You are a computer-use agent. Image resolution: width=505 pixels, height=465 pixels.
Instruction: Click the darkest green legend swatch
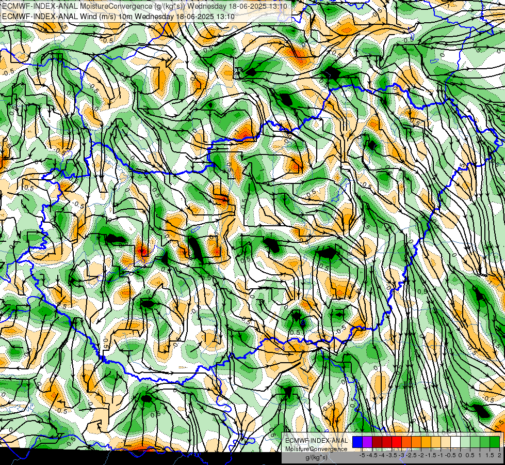(495, 442)
